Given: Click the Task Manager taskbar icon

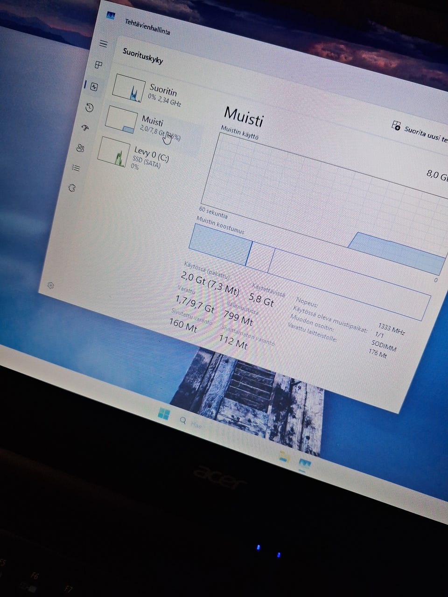Looking at the screenshot, I should 305,465.
